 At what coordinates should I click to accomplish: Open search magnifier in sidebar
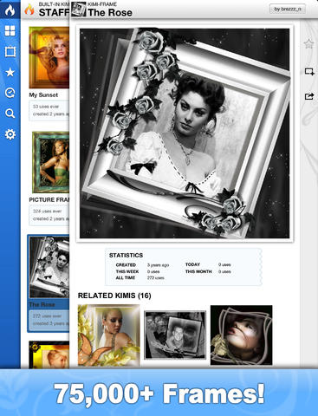pos(10,114)
